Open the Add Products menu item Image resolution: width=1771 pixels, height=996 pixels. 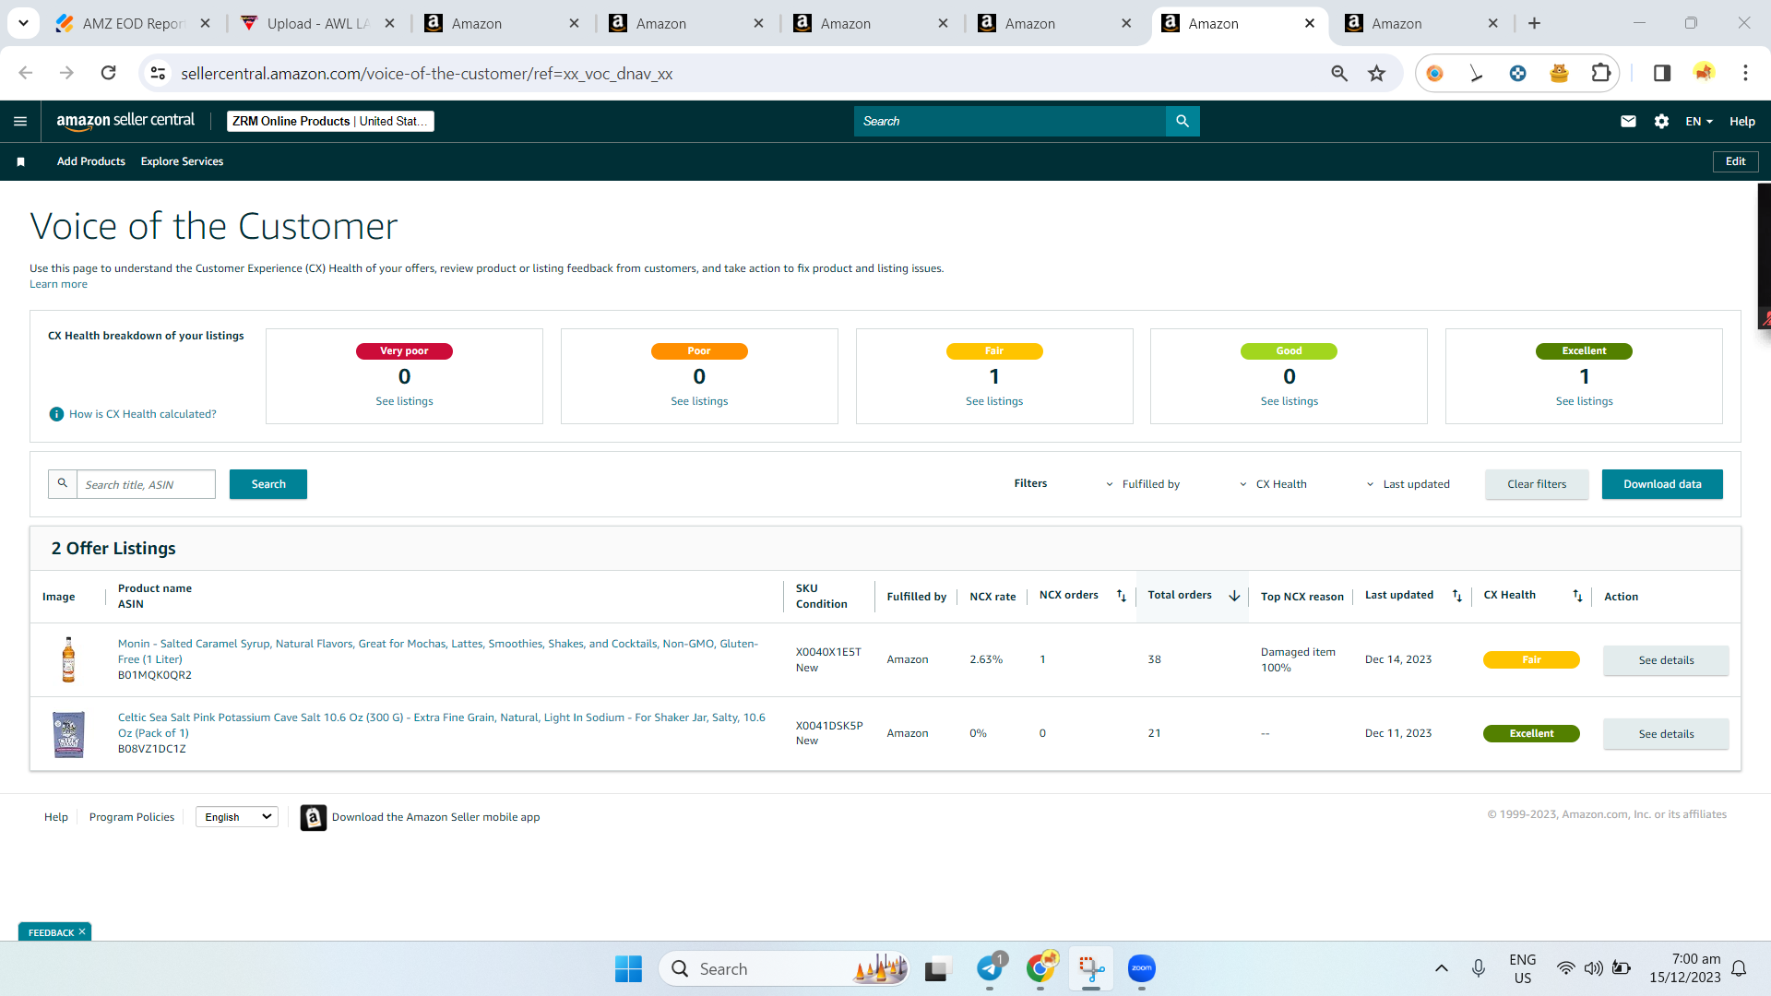pos(91,161)
